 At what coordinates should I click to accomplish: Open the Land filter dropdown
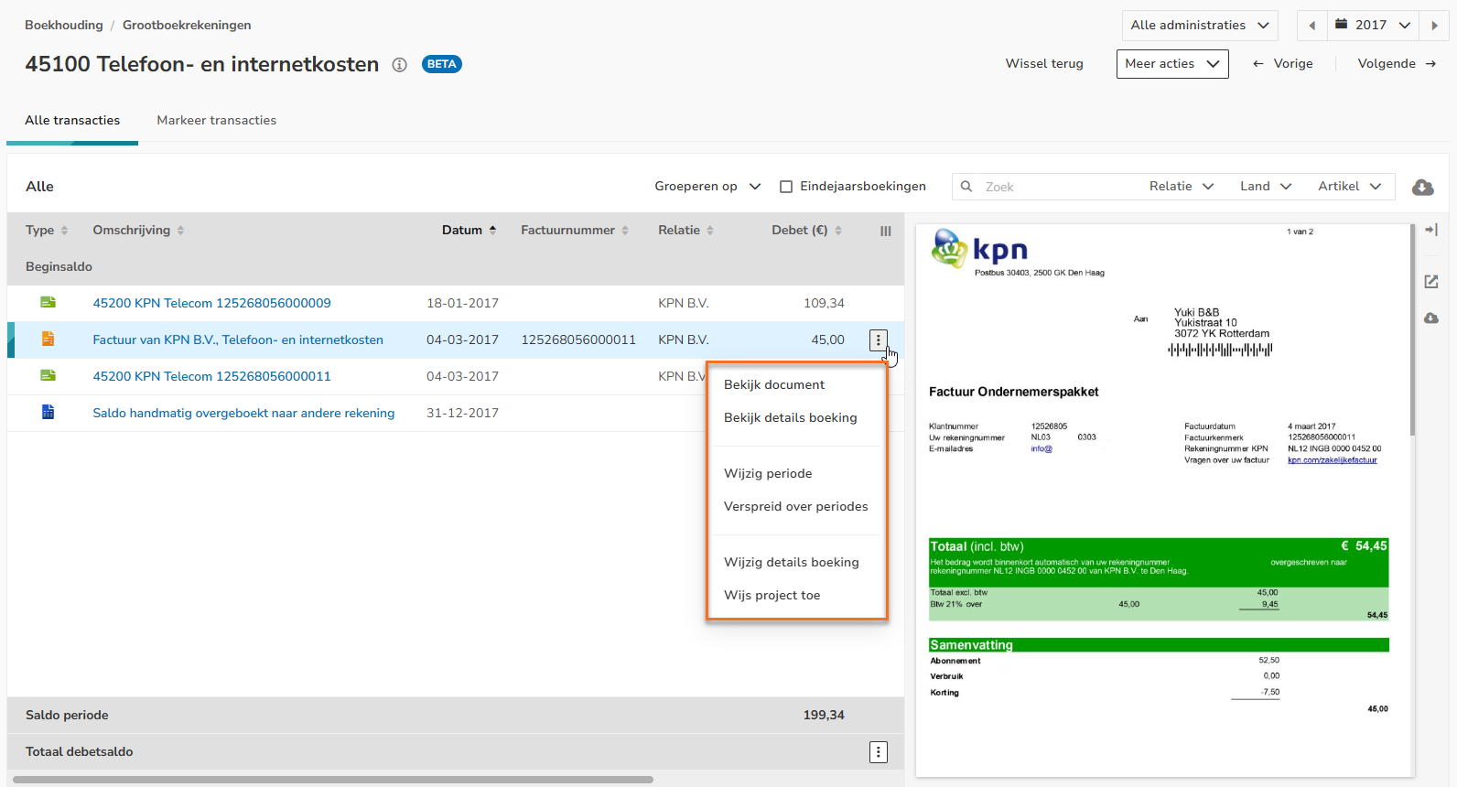click(1266, 187)
